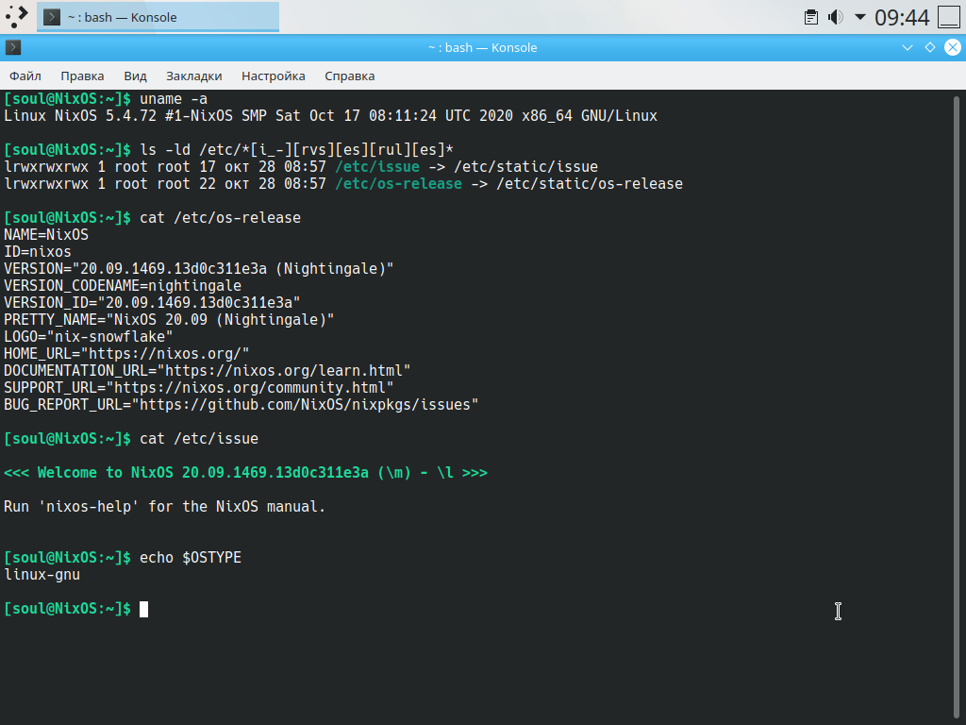The image size is (966, 725).
Task: Click the Konsole title bar text
Action: pos(482,47)
